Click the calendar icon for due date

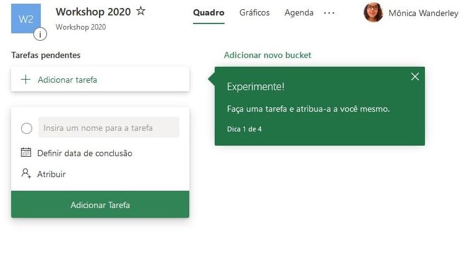(26, 152)
